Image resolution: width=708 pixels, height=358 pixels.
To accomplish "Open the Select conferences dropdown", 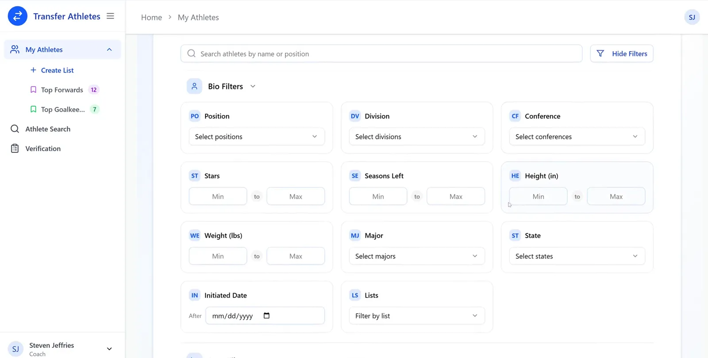I will pyautogui.click(x=577, y=137).
